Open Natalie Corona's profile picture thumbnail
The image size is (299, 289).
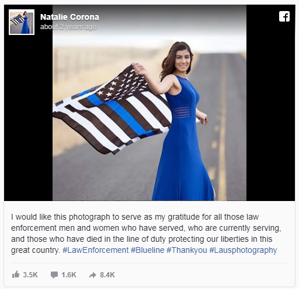click(x=22, y=22)
